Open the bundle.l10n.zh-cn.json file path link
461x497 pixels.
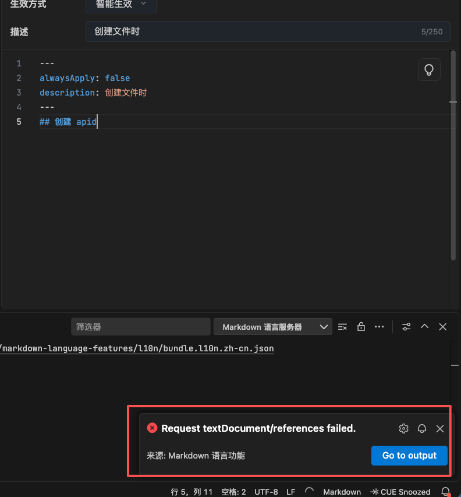click(x=137, y=348)
